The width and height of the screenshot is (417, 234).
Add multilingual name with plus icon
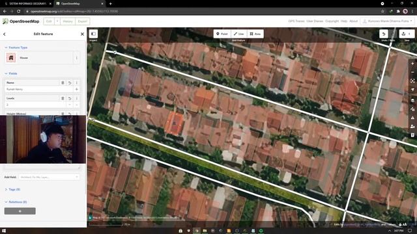pos(77,90)
